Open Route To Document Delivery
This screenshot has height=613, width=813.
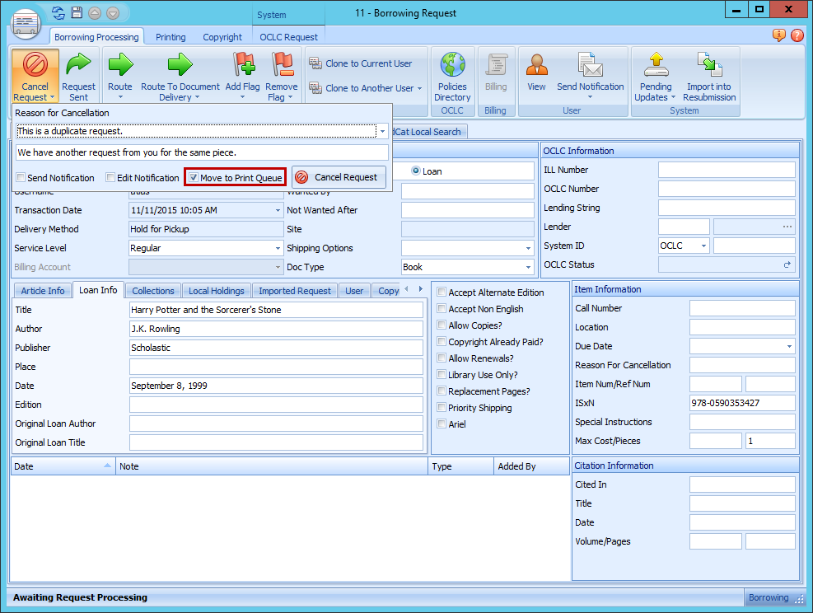[179, 75]
